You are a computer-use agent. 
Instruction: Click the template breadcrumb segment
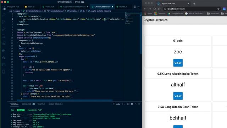72,11
